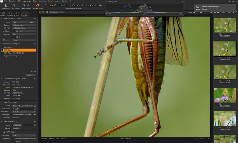Open the Ebene menu

(35, 1)
